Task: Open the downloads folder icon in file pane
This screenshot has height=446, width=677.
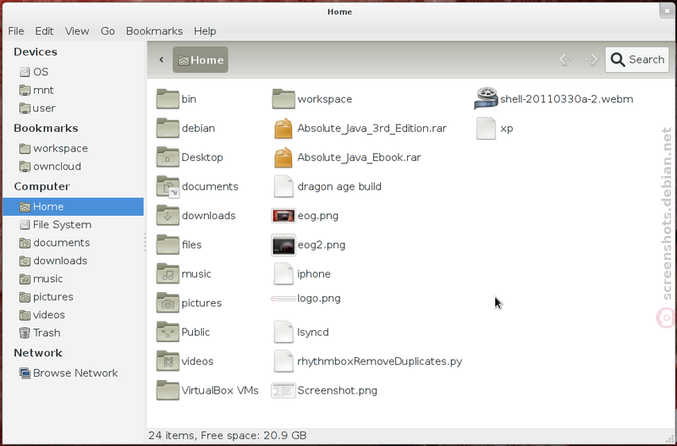Action: [x=168, y=216]
